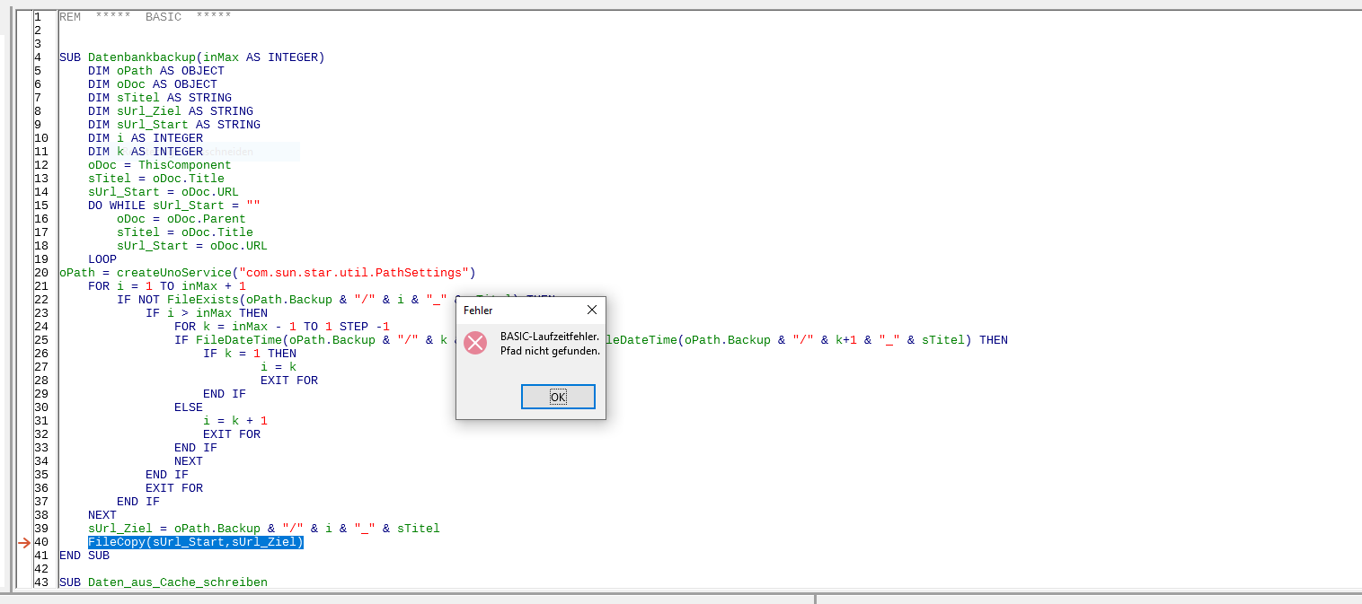The width and height of the screenshot is (1362, 604).
Task: Click the 'i = k + 1' line
Action: point(235,421)
